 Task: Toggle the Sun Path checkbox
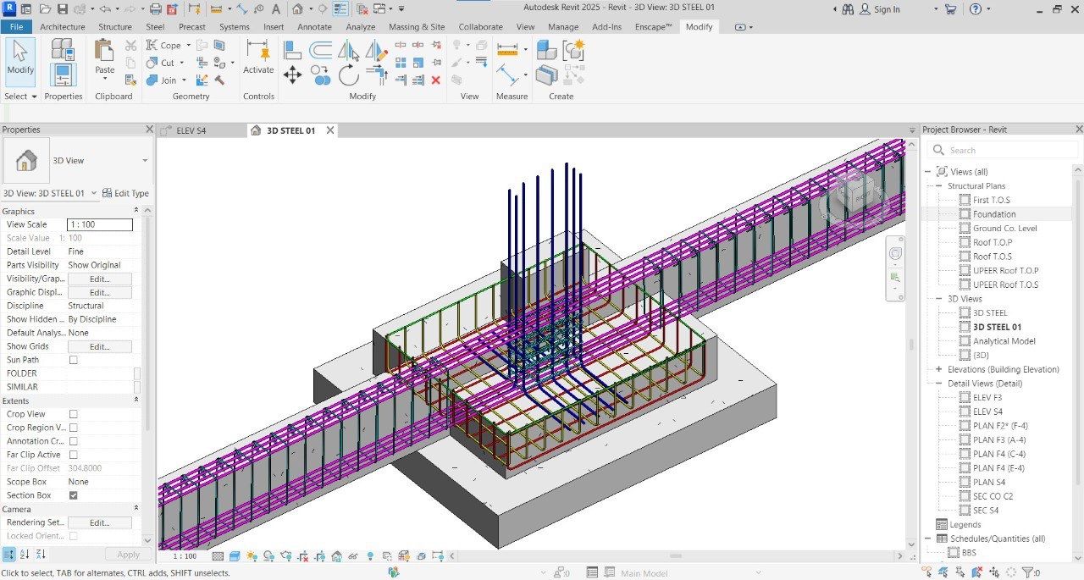click(74, 360)
